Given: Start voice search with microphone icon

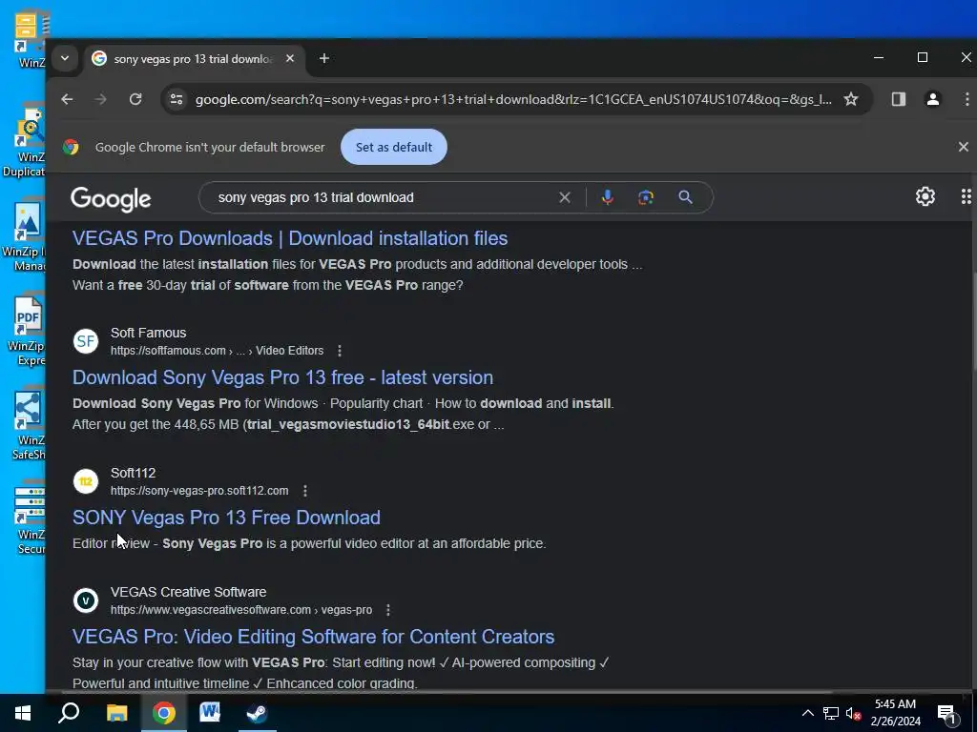Looking at the screenshot, I should point(608,197).
